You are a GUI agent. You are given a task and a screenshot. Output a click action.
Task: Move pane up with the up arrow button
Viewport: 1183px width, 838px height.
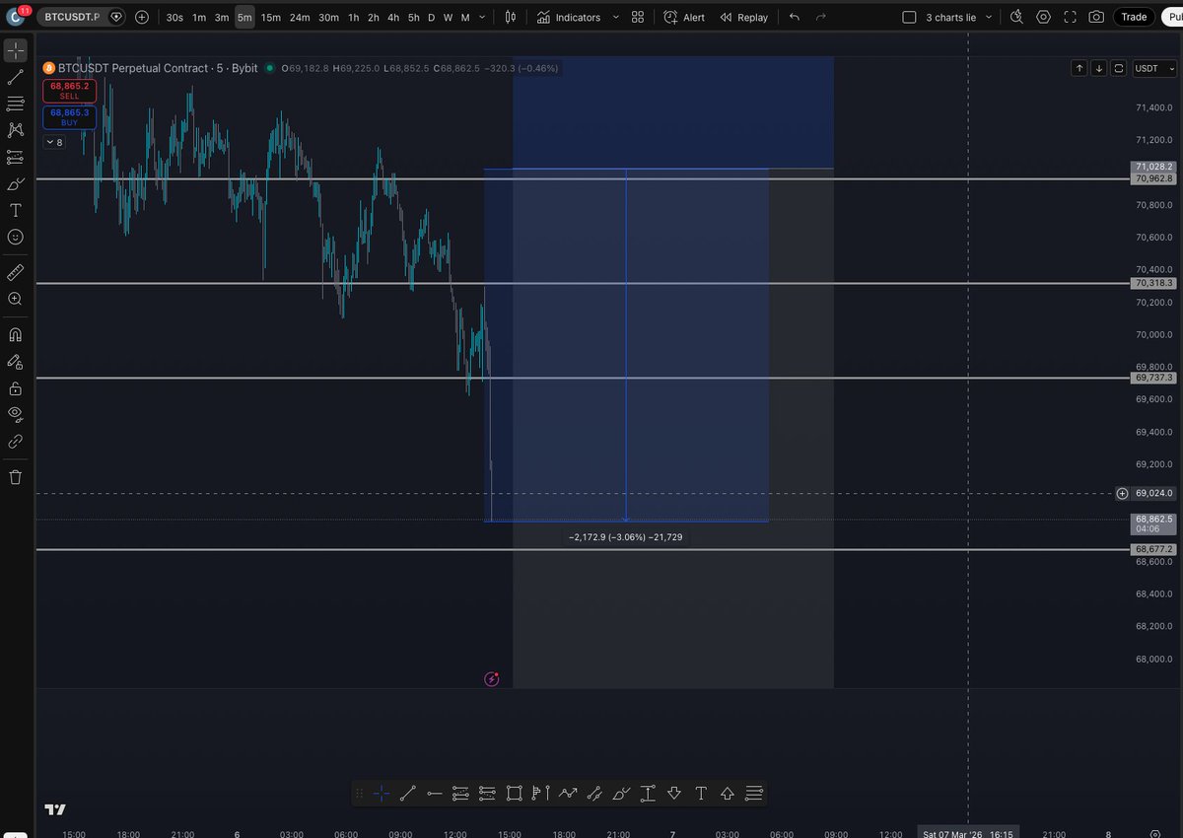[1079, 68]
